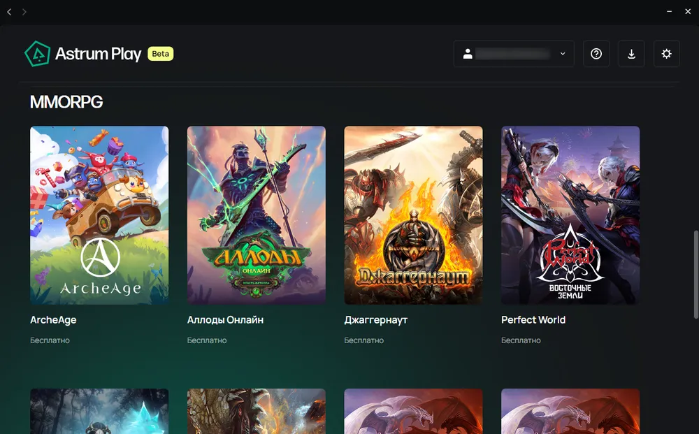The image size is (699, 434).
Task: Go back with the left arrow
Action: coord(9,12)
